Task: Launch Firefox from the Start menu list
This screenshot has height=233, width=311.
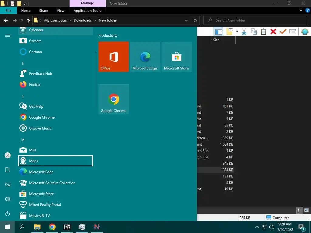Action: coord(56,84)
